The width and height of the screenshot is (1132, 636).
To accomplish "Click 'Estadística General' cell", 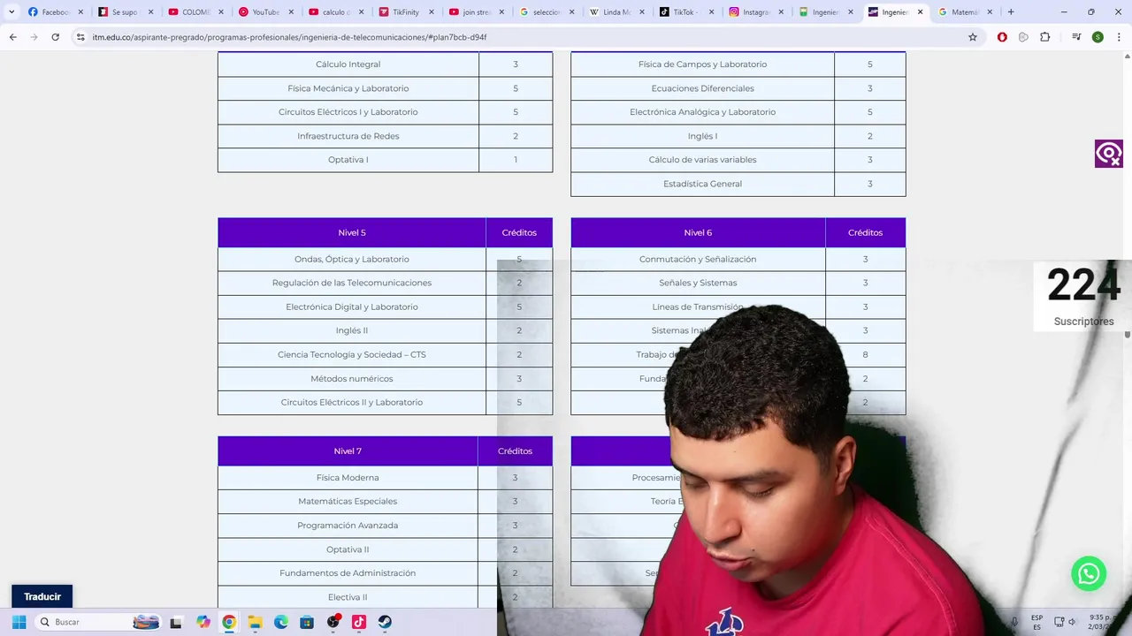I will pyautogui.click(x=703, y=184).
